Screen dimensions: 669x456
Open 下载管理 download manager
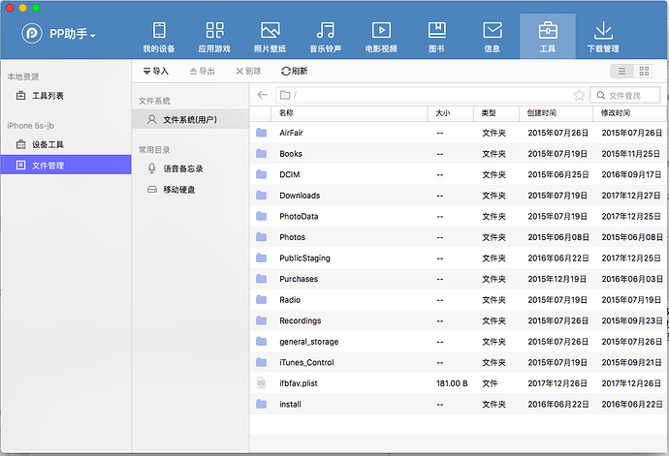point(603,37)
